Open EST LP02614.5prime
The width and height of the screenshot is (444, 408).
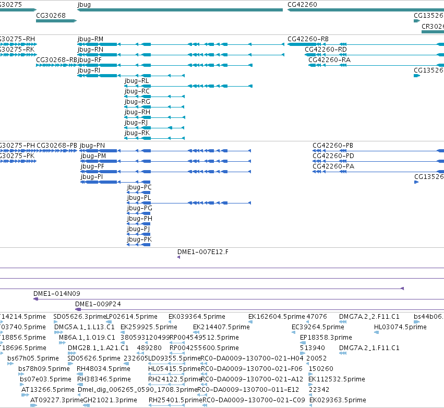(131, 317)
